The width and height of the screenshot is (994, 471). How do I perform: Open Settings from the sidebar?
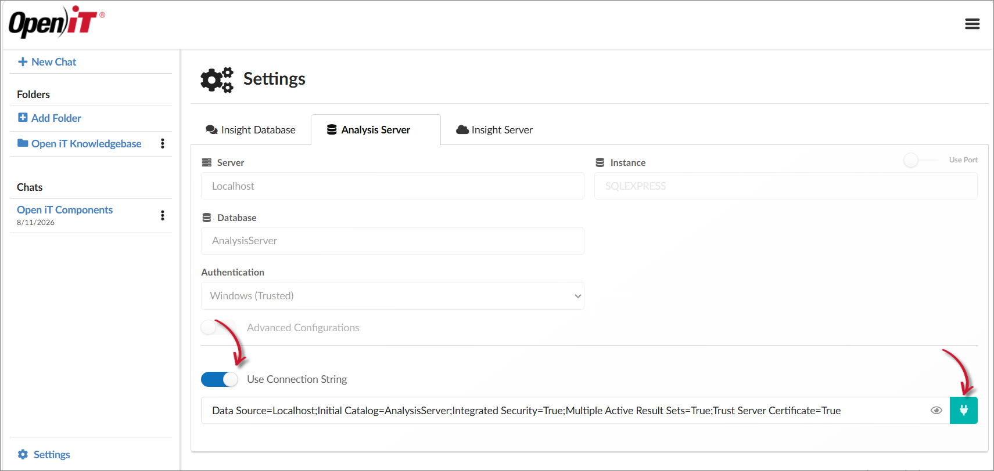[52, 455]
